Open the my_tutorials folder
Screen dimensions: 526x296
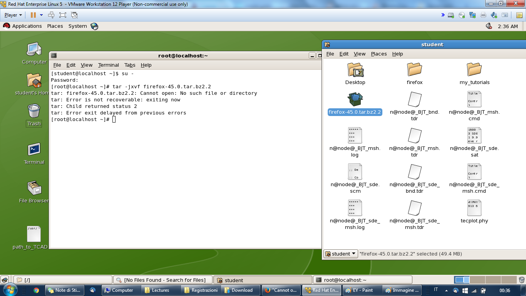click(474, 74)
